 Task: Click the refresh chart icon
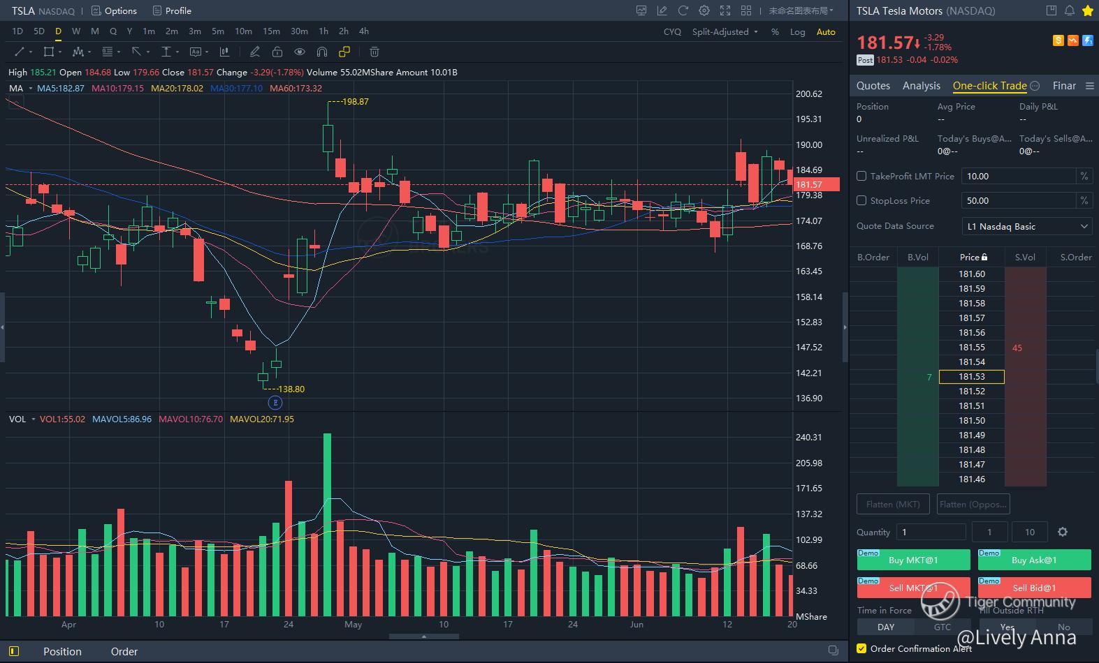click(x=683, y=10)
